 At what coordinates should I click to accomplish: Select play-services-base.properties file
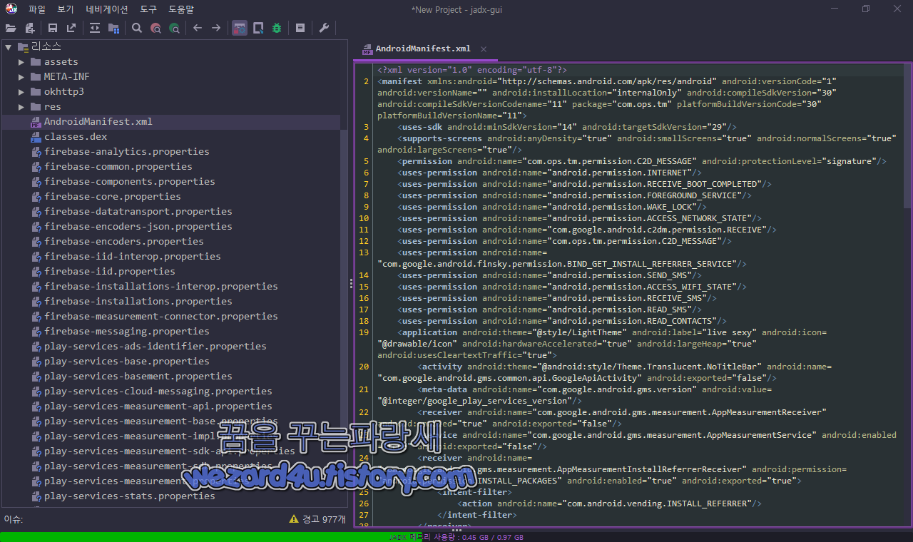pos(127,362)
